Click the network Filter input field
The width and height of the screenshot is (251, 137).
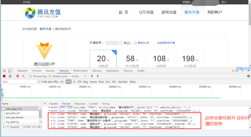click(19, 82)
